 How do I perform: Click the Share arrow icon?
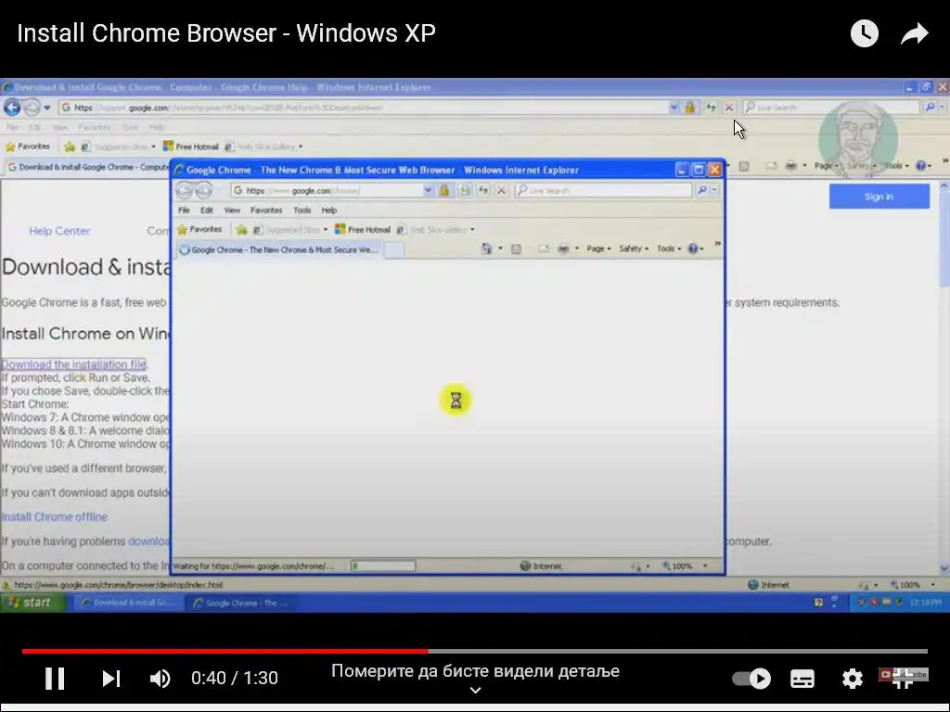click(x=914, y=33)
